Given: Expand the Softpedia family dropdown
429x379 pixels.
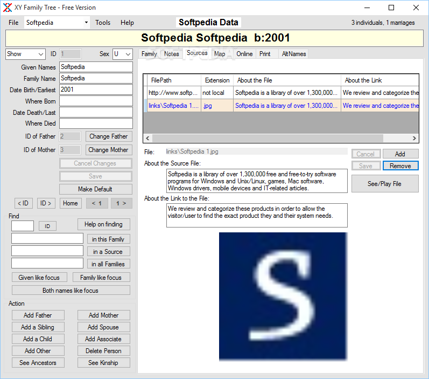Looking at the screenshot, I should click(x=86, y=23).
